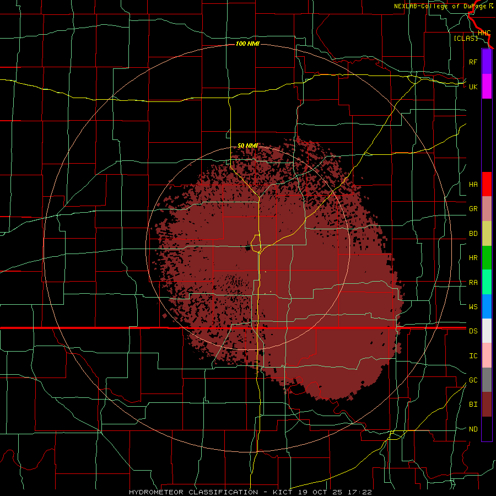Click the RA legend label
Image resolution: width=496 pixels, height=496 pixels.
pos(473,283)
